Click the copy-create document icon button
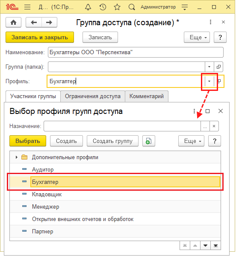This screenshot has height=256, width=236. point(148,141)
